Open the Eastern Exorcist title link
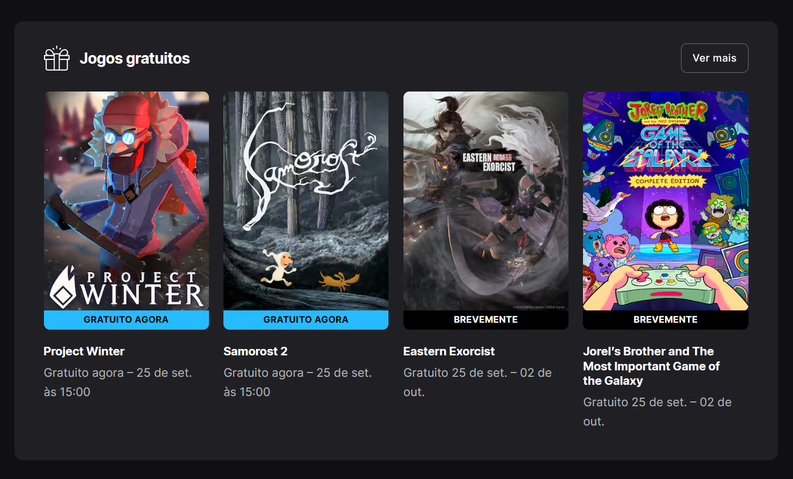The width and height of the screenshot is (793, 479). (449, 351)
